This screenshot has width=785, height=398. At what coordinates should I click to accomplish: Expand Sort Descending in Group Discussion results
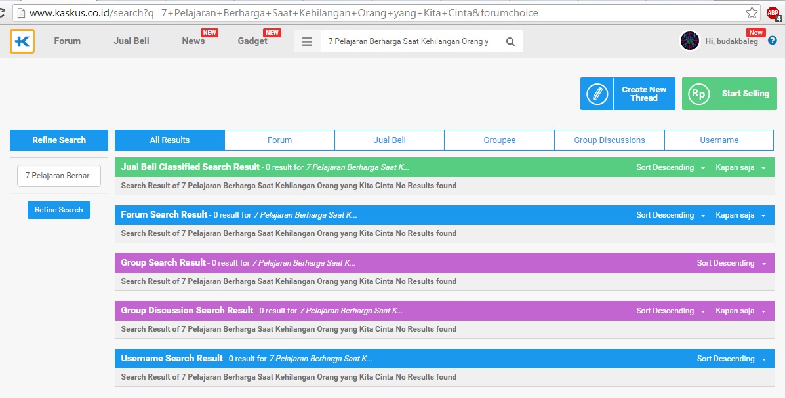click(x=670, y=311)
